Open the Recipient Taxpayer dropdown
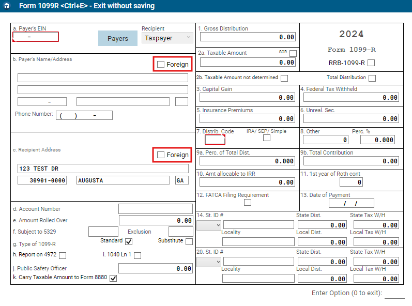 (x=167, y=38)
